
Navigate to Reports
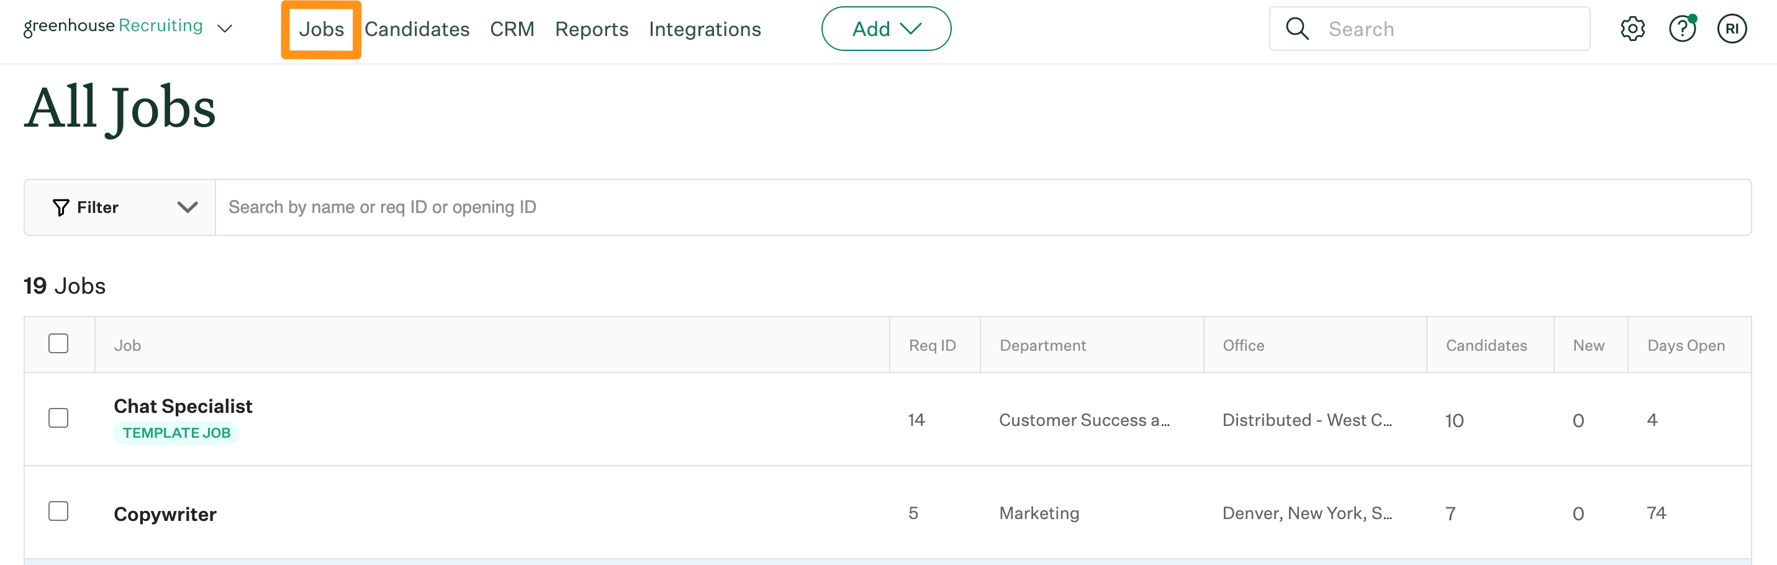591,29
